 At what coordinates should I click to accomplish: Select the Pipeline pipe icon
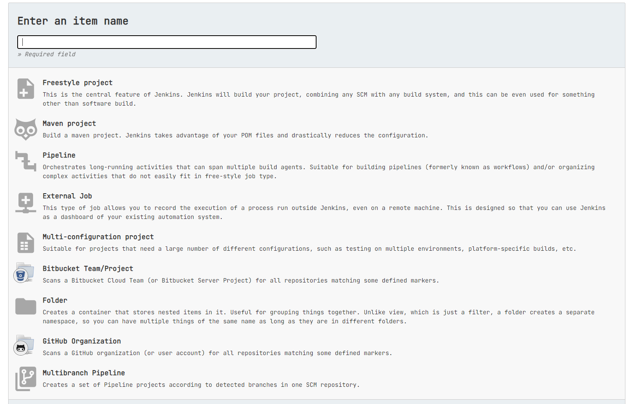[x=26, y=161]
